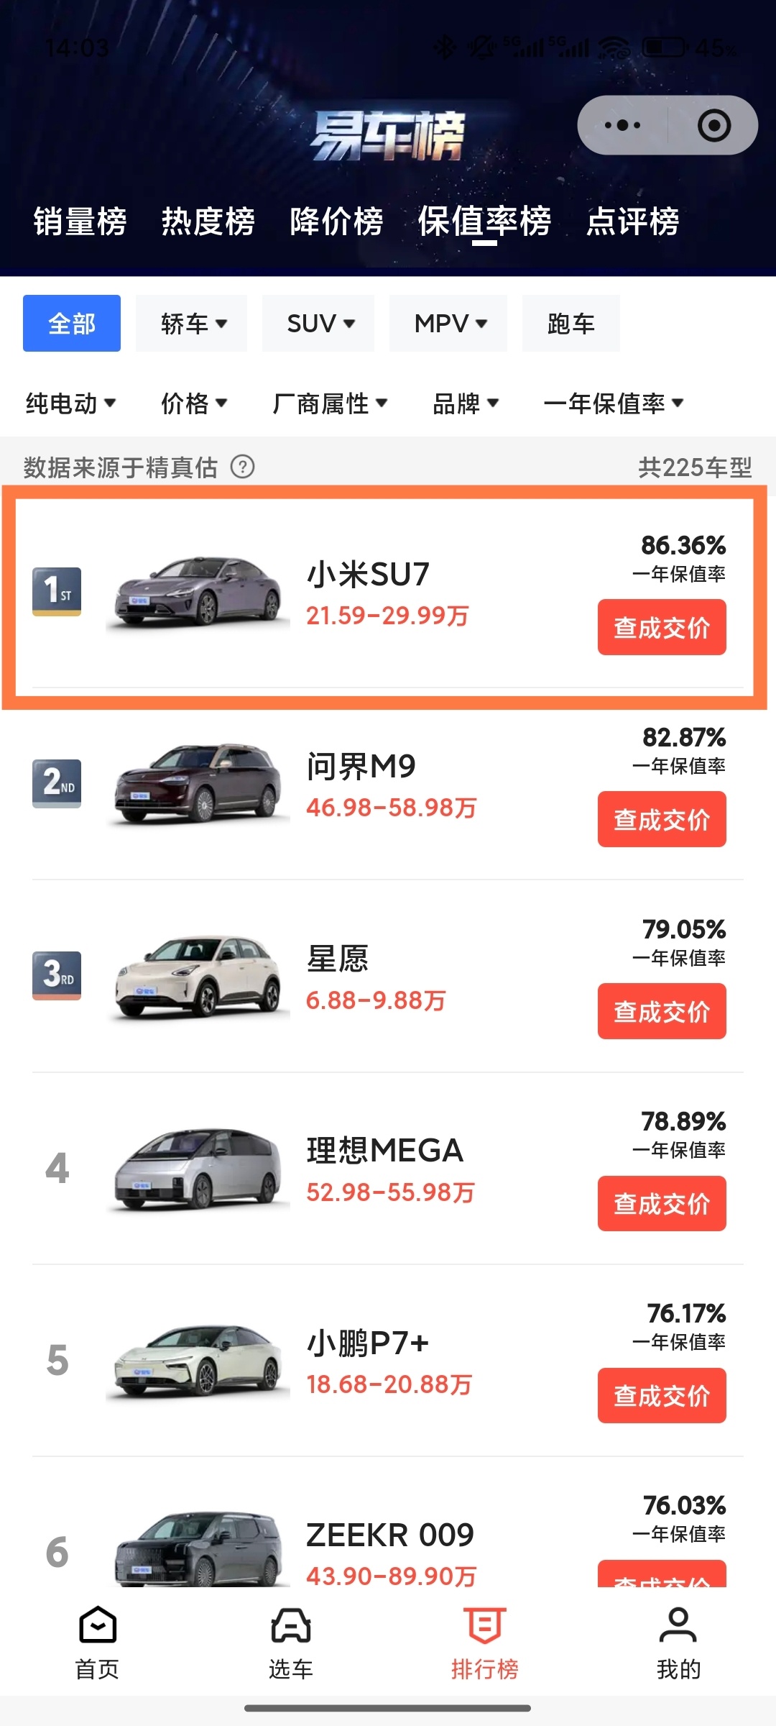Switch to the 销量榜 tab
Screen dimensions: 776x1726
[x=80, y=221]
